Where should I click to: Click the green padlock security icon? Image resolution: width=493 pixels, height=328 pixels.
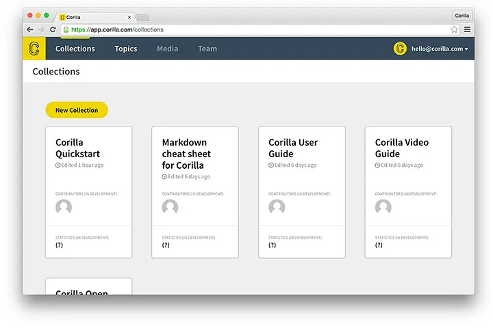[x=66, y=29]
